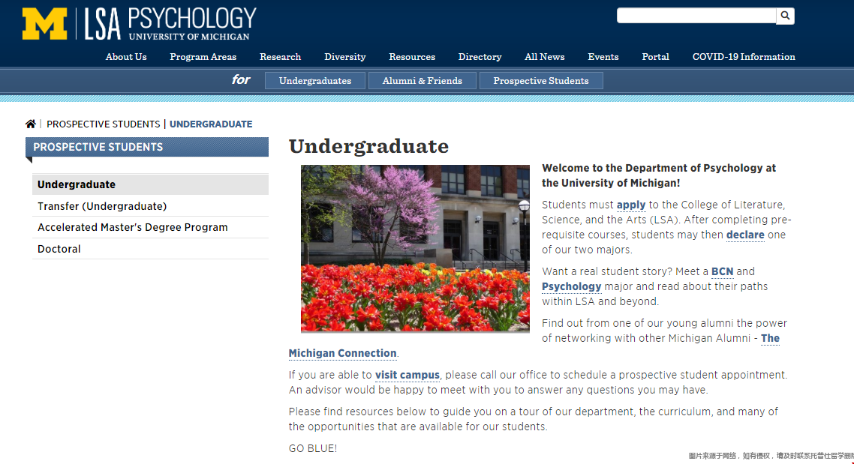Click the Michigan block M logo
Viewport: 854px width, 464px height.
click(44, 24)
